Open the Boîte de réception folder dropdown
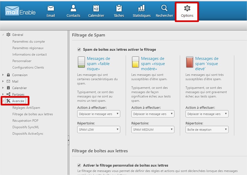 (x=207, y=130)
